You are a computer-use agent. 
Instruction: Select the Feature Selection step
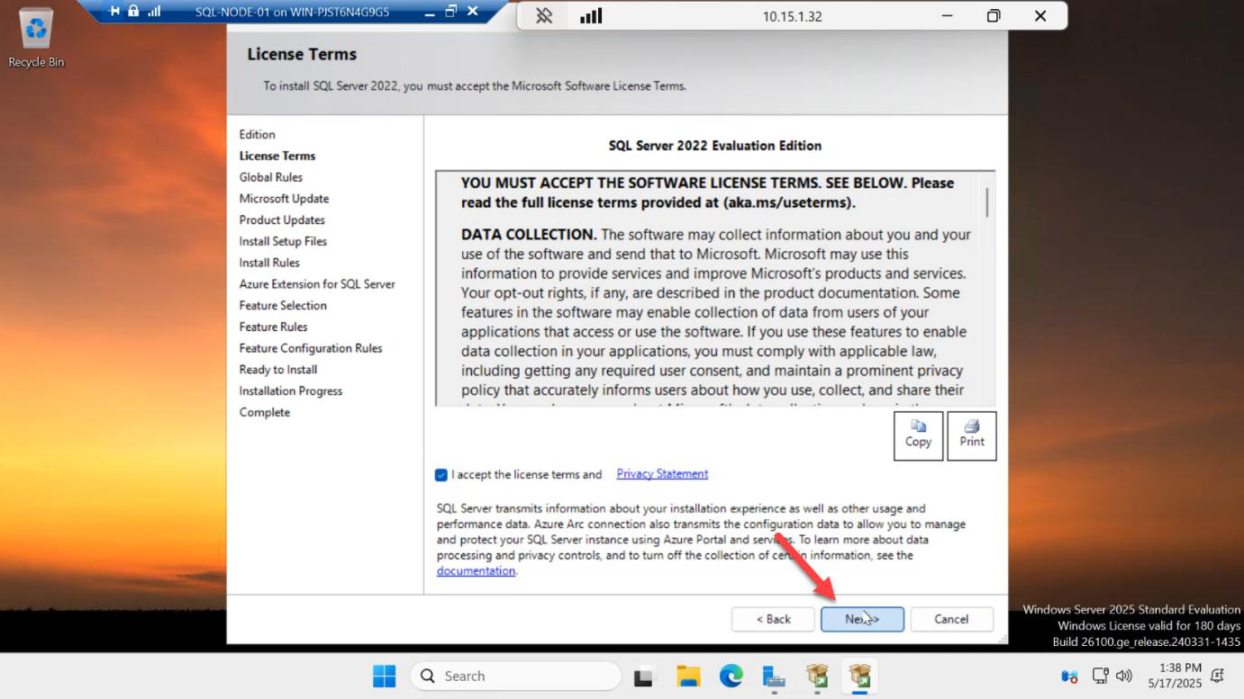pyautogui.click(x=283, y=306)
